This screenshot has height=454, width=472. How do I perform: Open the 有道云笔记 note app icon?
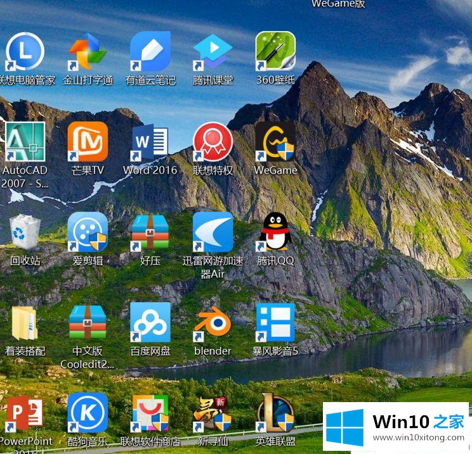(x=150, y=51)
